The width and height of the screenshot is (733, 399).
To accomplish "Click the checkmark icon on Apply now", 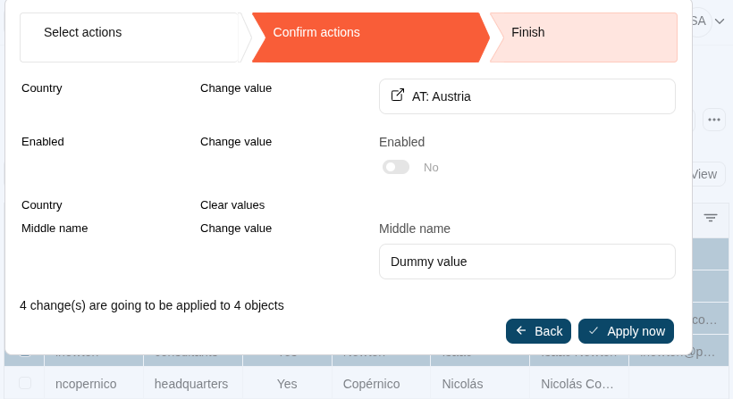I will pyautogui.click(x=594, y=331).
